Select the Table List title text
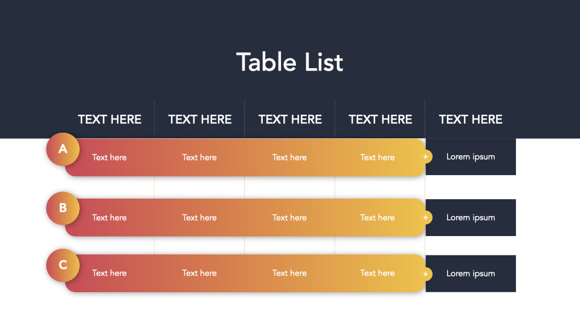580x326 pixels. click(289, 62)
